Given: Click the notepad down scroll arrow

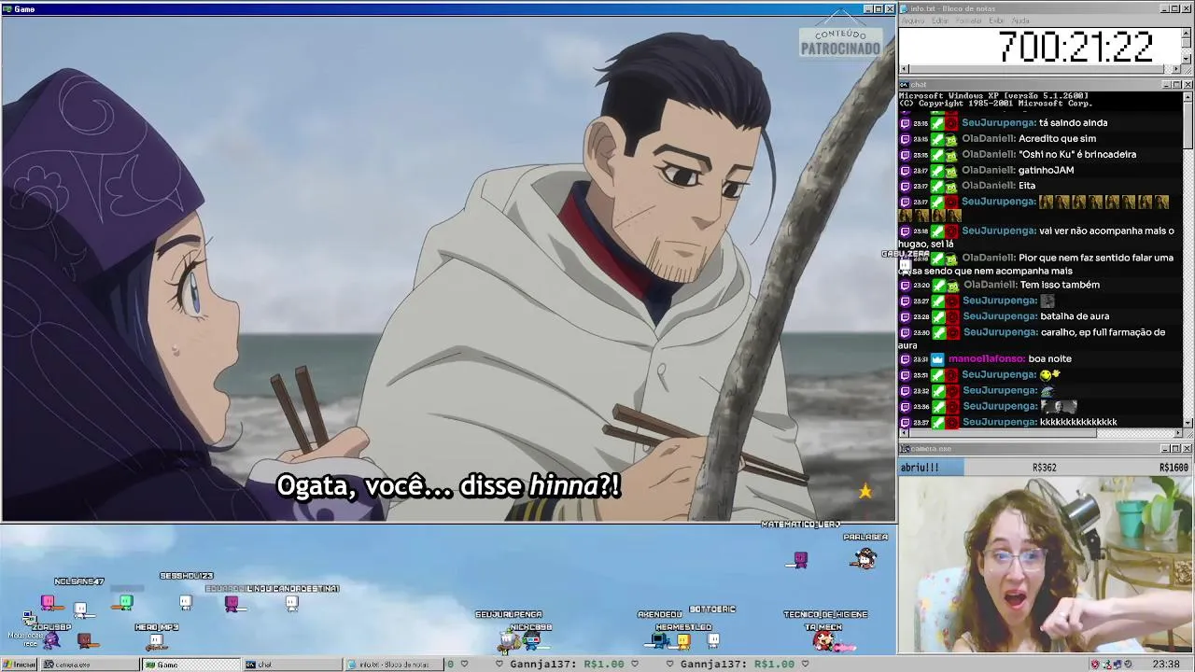Looking at the screenshot, I should tap(1187, 59).
